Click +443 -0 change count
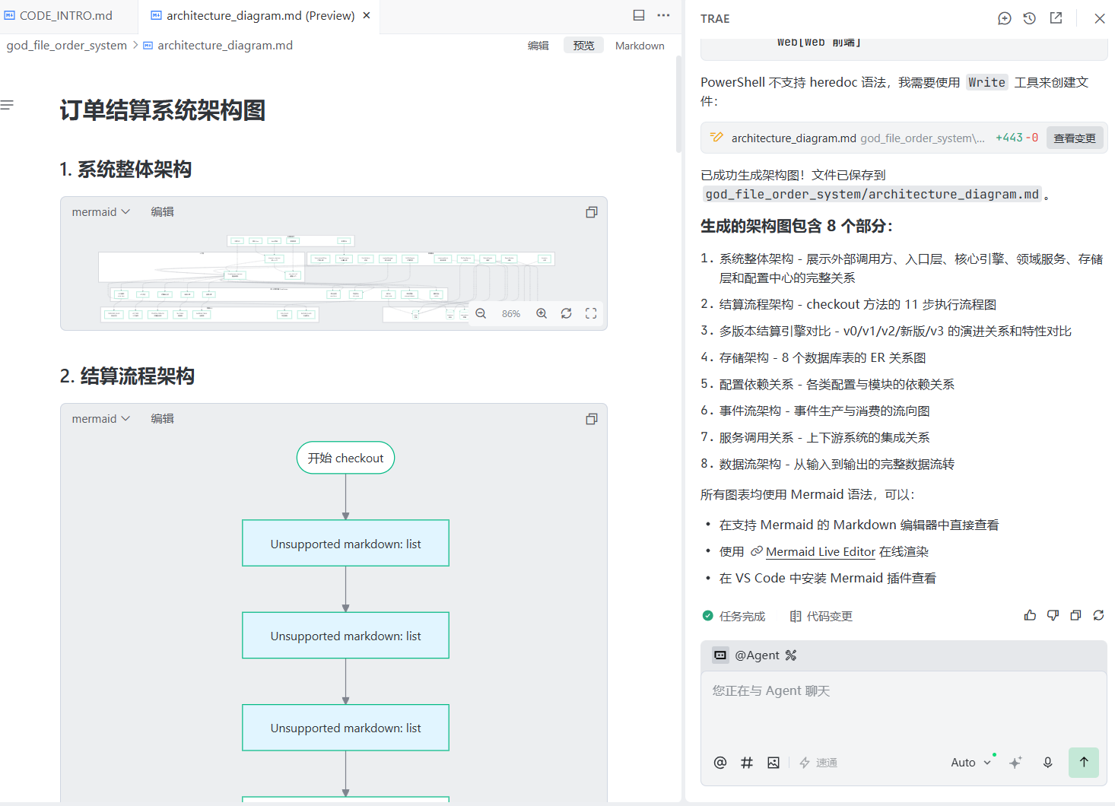The width and height of the screenshot is (1115, 806). pos(1017,138)
